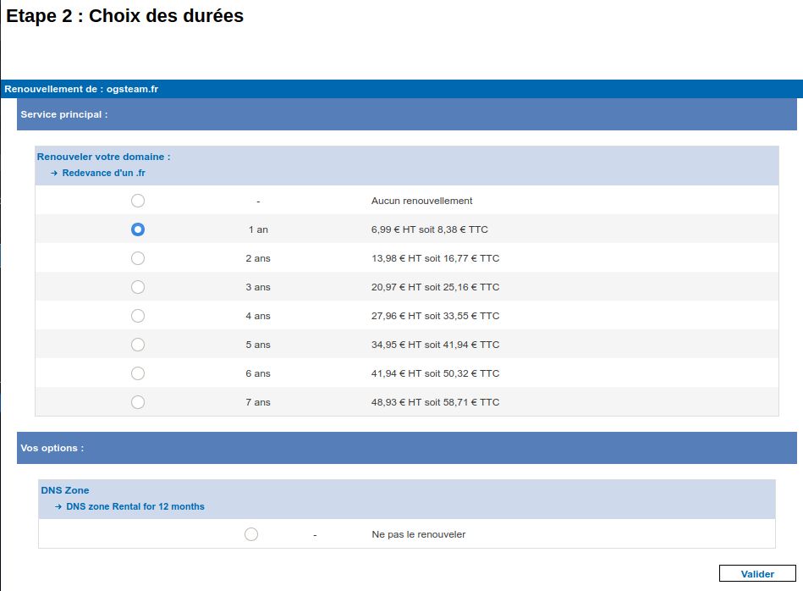This screenshot has height=591, width=803.
Task: Click the 'Renouveler votre domaine :' heading
Action: point(103,157)
